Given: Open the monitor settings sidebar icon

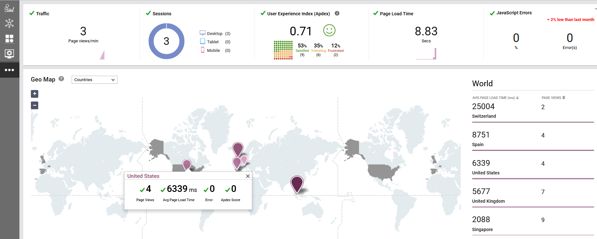Looking at the screenshot, I should [9, 53].
